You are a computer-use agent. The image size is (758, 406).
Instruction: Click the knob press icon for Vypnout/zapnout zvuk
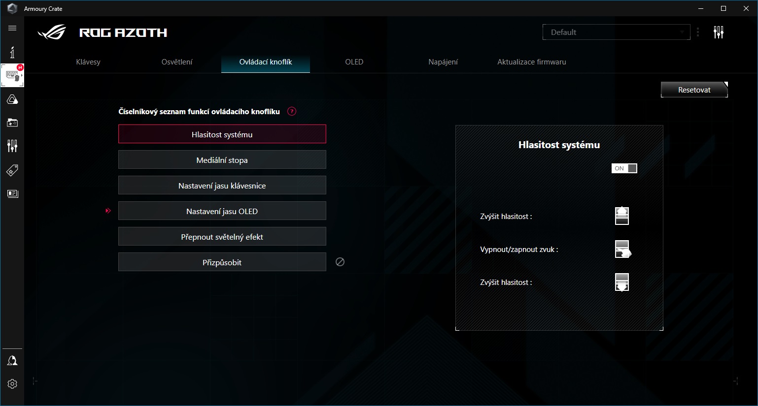[x=623, y=249]
